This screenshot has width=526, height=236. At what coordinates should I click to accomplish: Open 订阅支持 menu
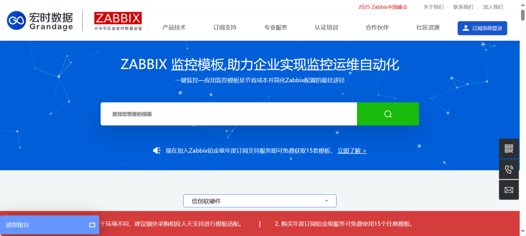(225, 28)
